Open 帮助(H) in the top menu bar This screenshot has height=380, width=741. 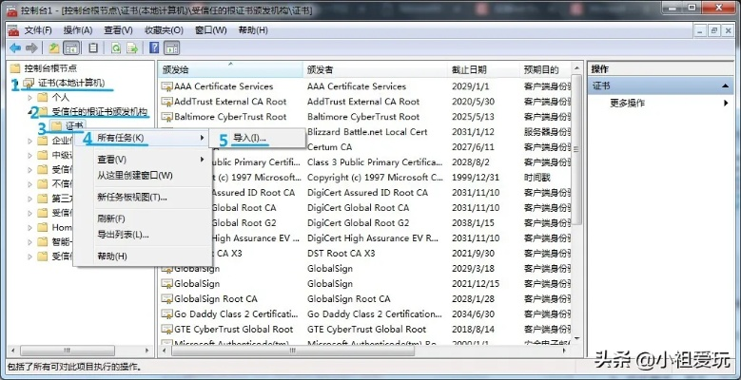click(253, 30)
